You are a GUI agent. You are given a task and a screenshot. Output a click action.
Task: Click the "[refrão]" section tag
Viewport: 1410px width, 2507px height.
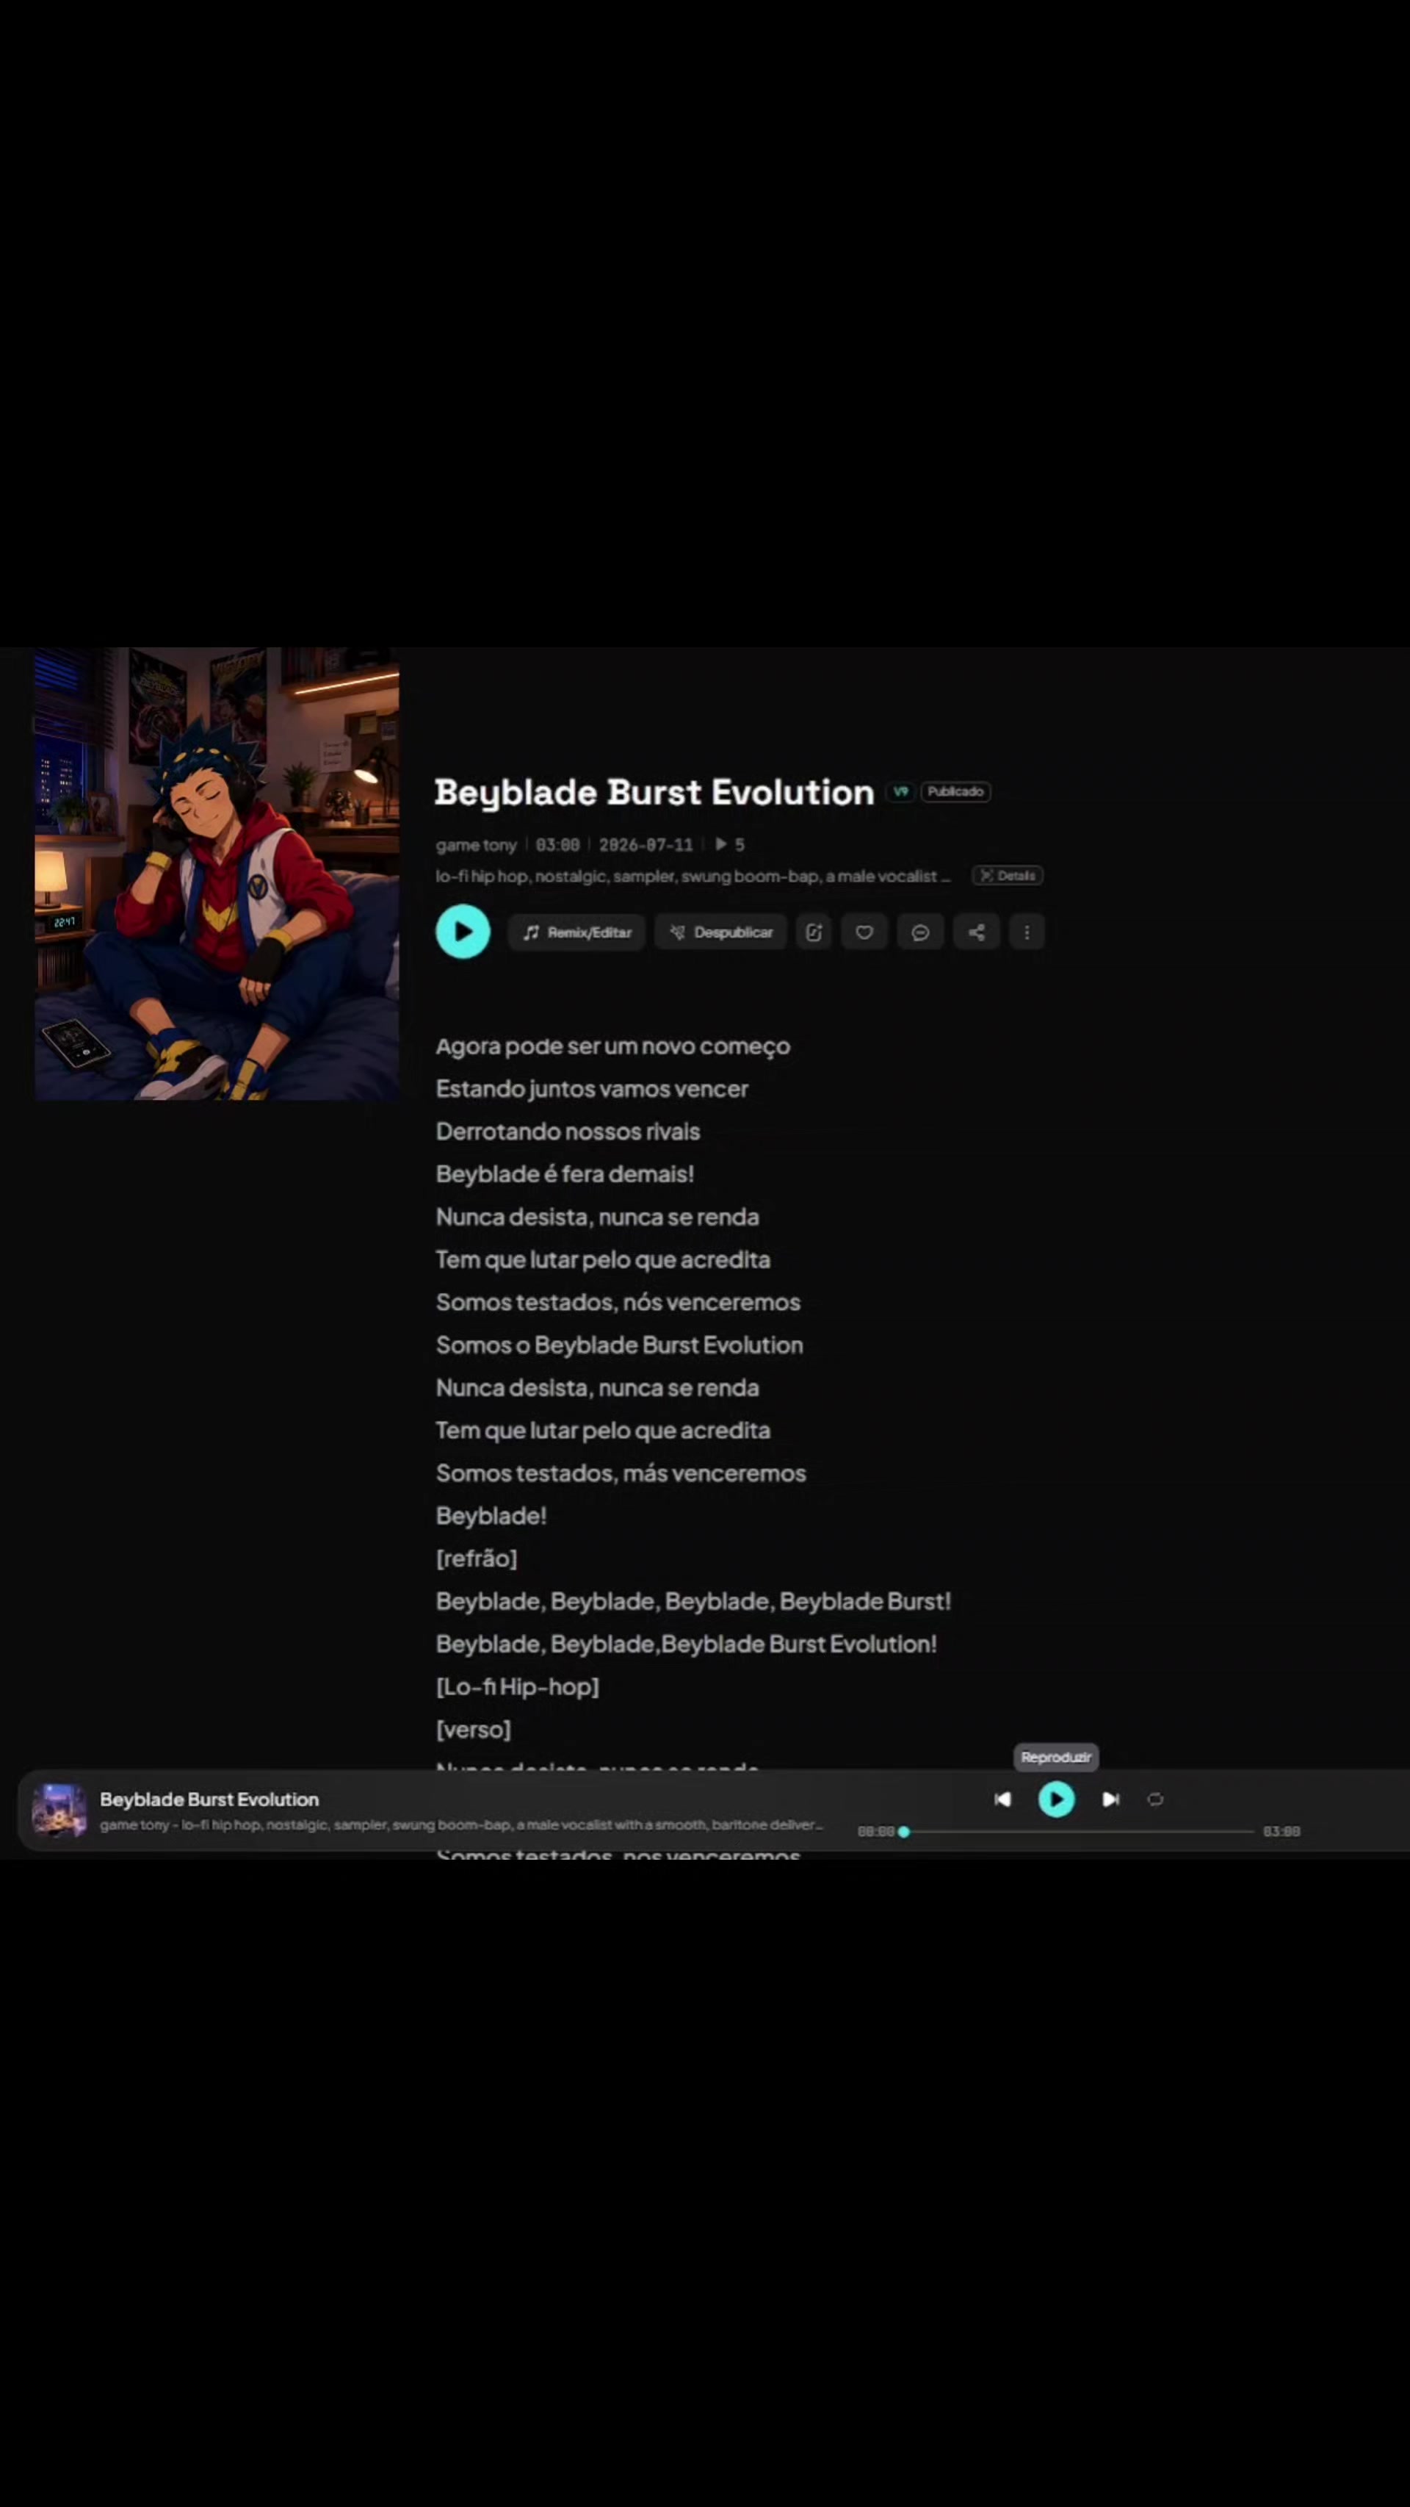[x=477, y=1558]
